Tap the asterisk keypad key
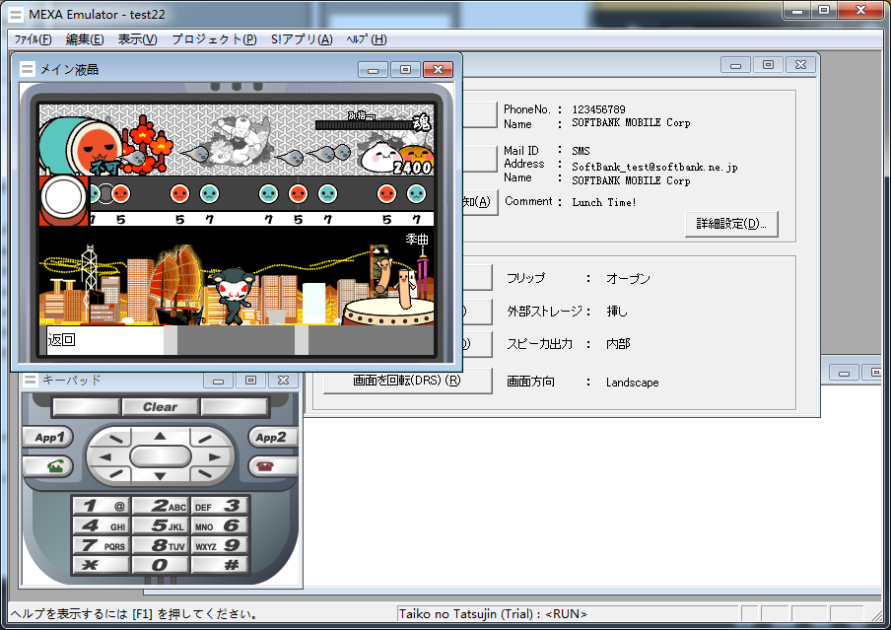This screenshot has width=891, height=630. click(x=102, y=565)
